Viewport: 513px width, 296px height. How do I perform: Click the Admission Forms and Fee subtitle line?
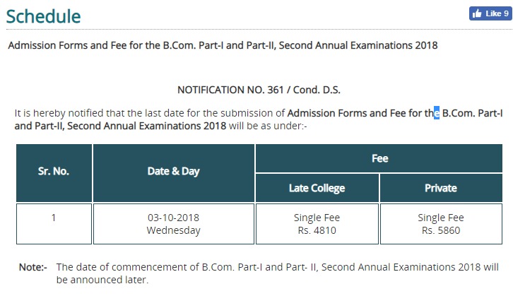point(223,46)
